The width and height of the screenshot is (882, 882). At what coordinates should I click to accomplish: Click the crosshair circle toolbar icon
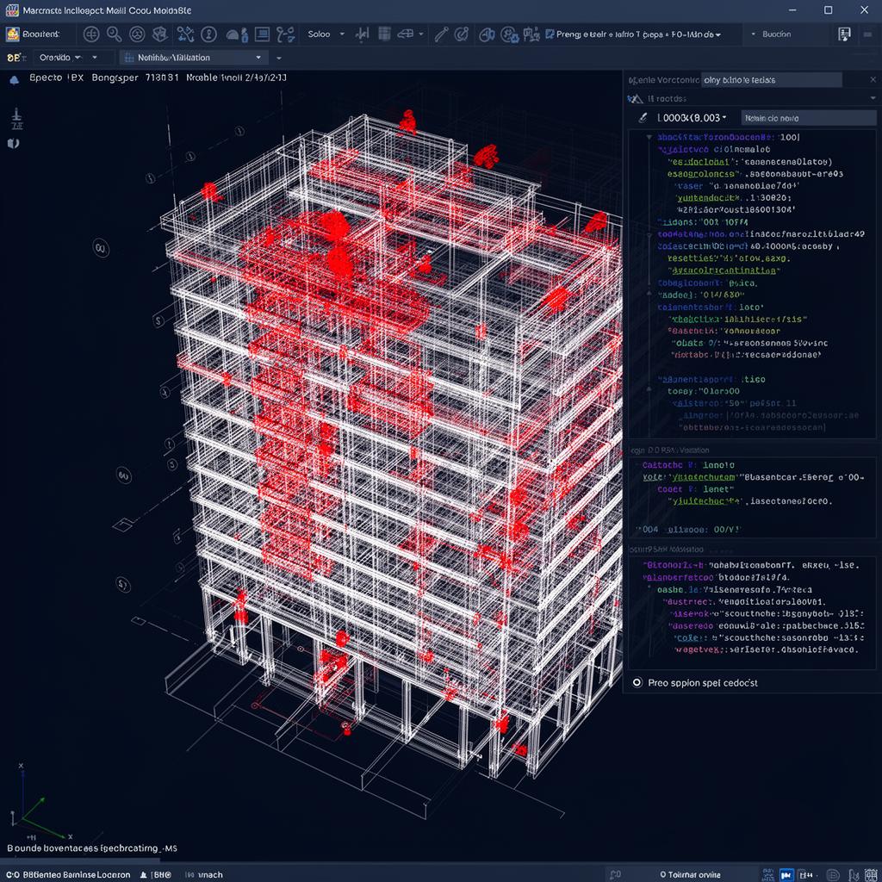[x=91, y=34]
